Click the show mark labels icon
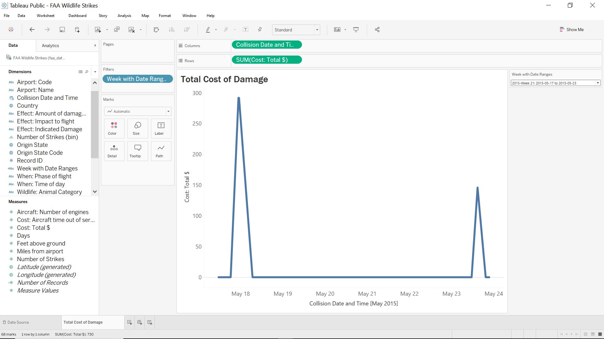 coord(246,30)
